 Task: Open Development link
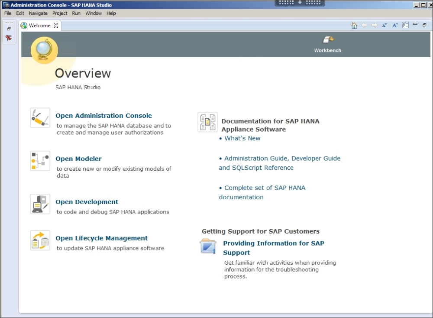tap(87, 202)
